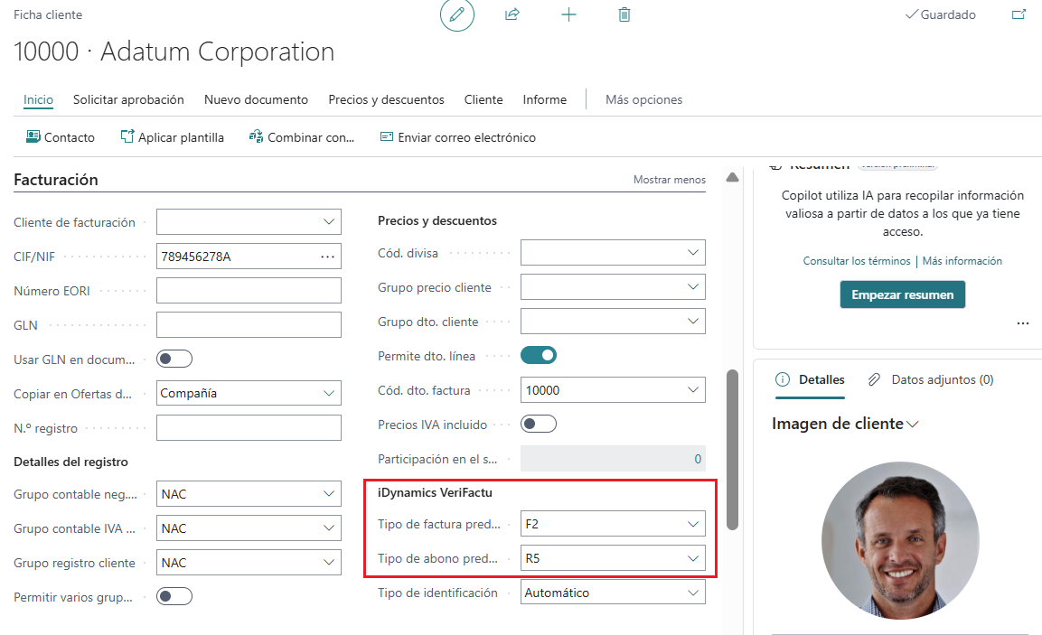Click the Número EORI input field
Viewport: 1042px width, 635px height.
(x=249, y=291)
